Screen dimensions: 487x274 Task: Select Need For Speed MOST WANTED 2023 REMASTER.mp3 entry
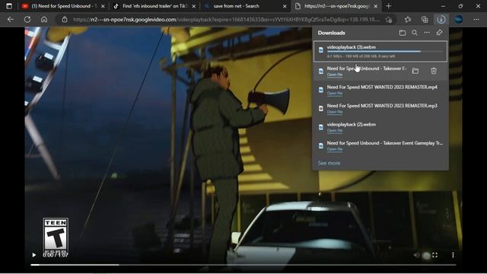pos(380,108)
